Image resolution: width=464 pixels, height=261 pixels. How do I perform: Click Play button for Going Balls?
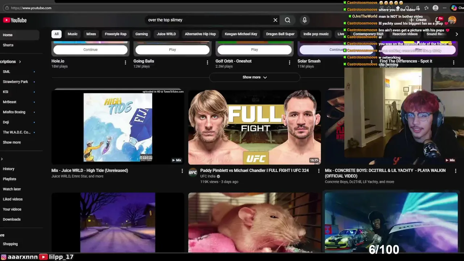coord(173,50)
